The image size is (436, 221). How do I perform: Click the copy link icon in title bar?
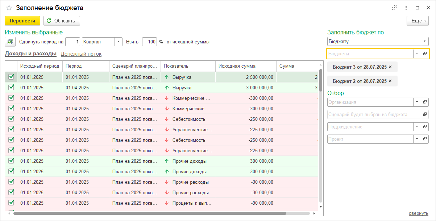click(x=395, y=8)
